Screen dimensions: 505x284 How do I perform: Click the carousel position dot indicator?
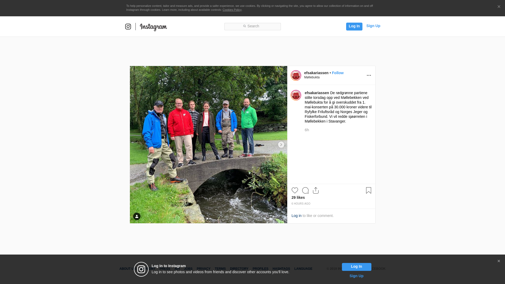point(207,219)
